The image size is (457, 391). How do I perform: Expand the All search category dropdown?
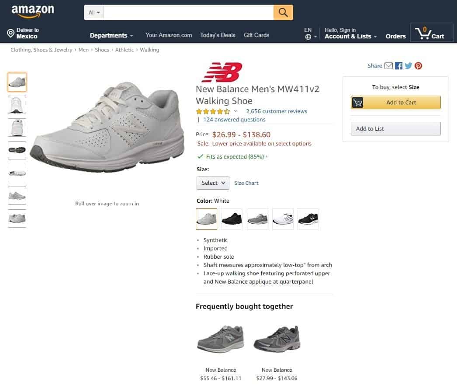(94, 13)
